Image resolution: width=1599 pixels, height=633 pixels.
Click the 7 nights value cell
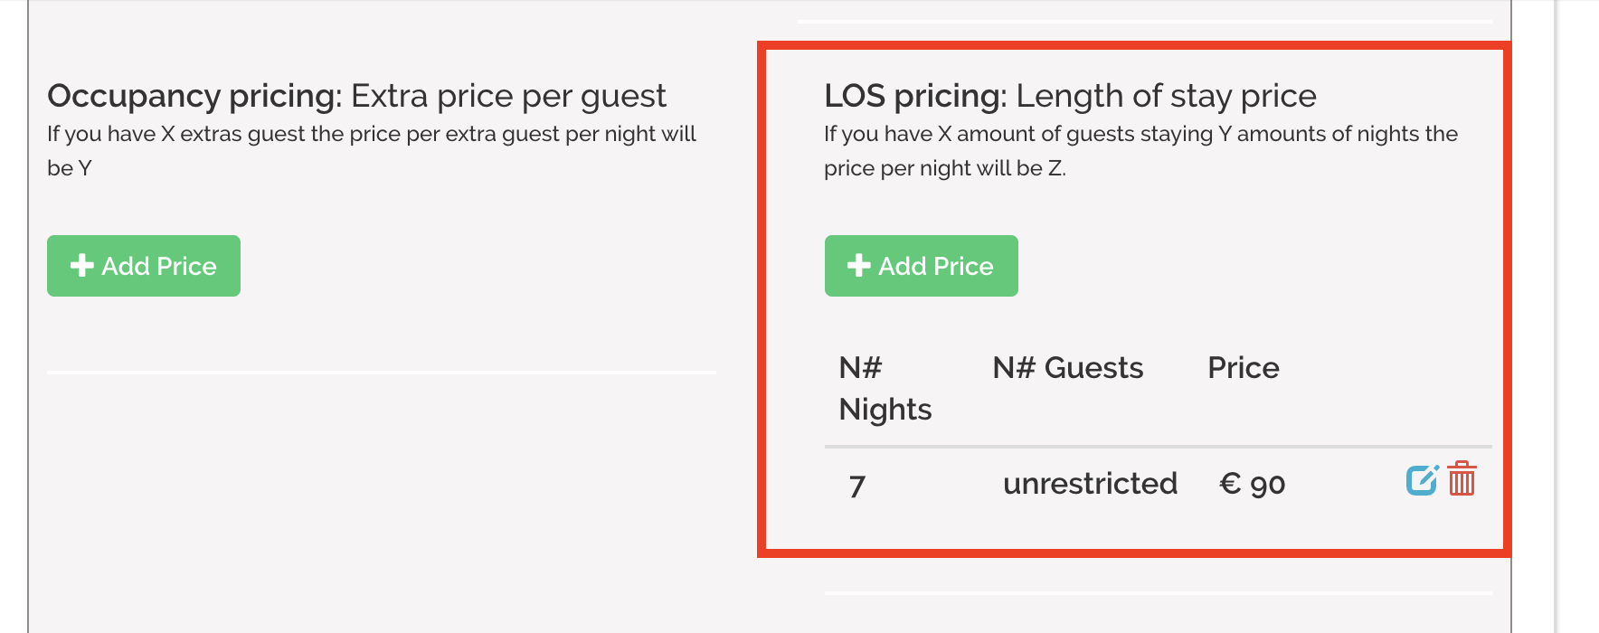(x=857, y=487)
